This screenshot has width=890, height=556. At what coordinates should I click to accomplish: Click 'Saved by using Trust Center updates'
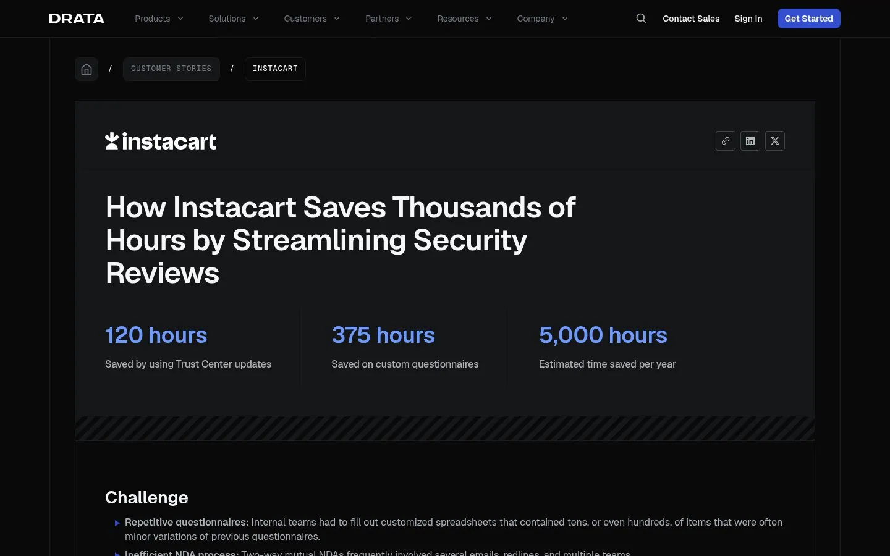[x=189, y=364]
